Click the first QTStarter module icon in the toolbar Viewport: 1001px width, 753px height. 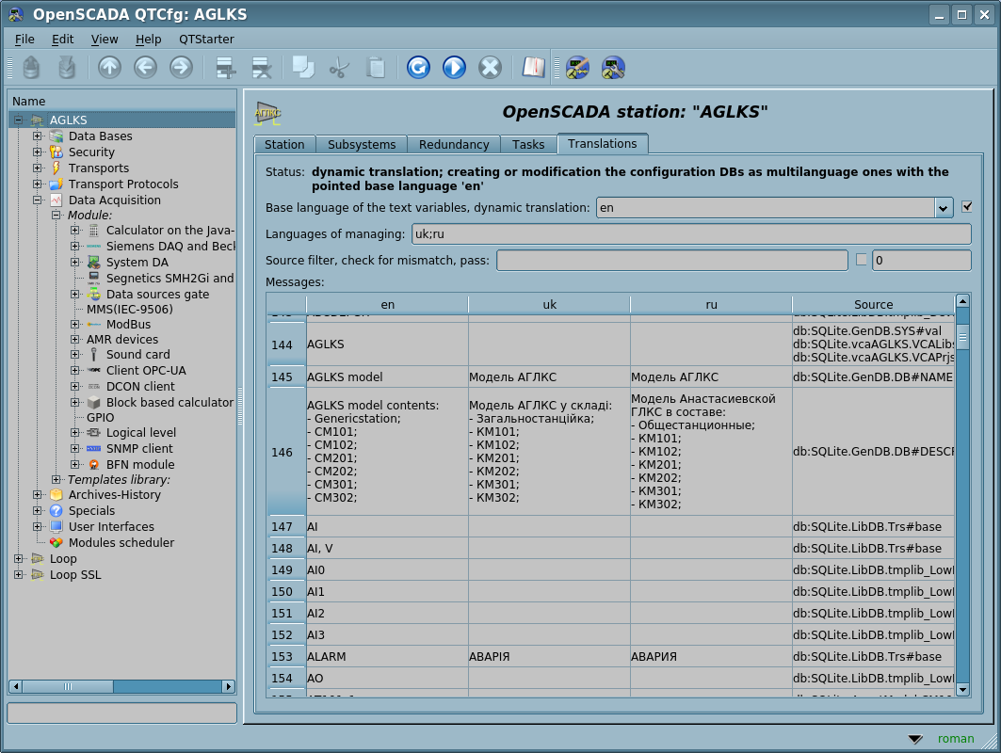coord(578,67)
